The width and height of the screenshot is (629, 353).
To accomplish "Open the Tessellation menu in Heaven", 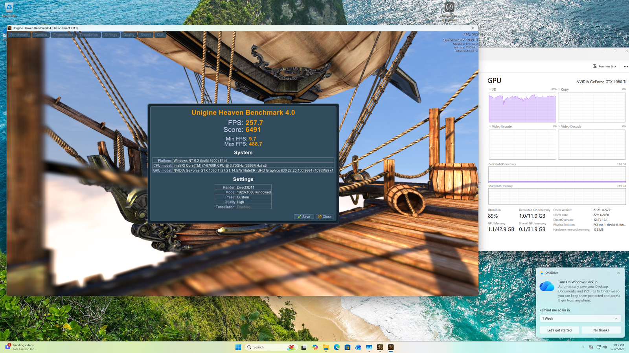I will click(x=89, y=35).
